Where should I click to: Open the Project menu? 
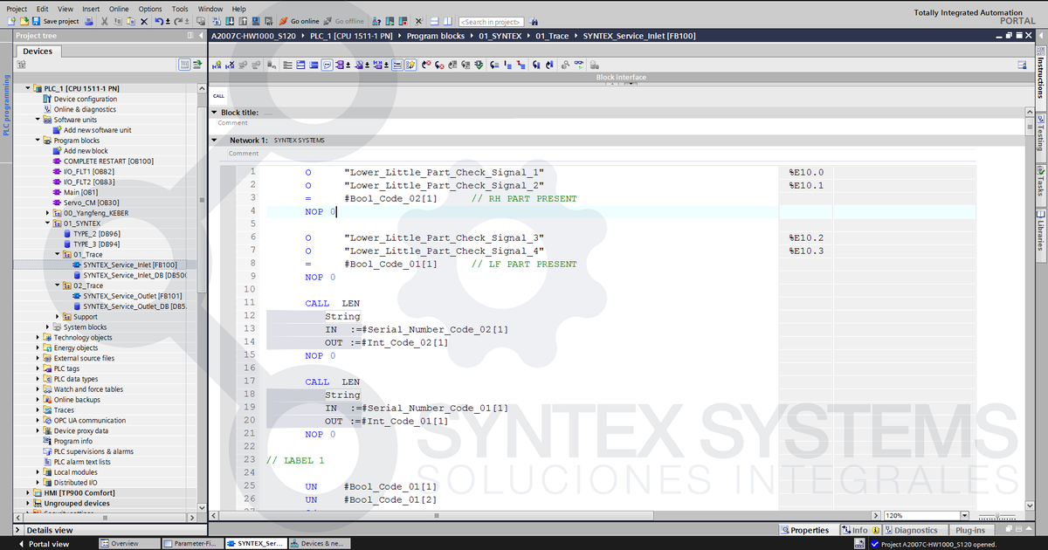[x=17, y=9]
